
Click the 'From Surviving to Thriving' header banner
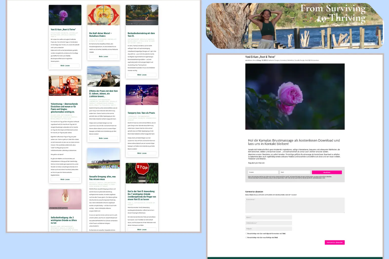(295, 26)
